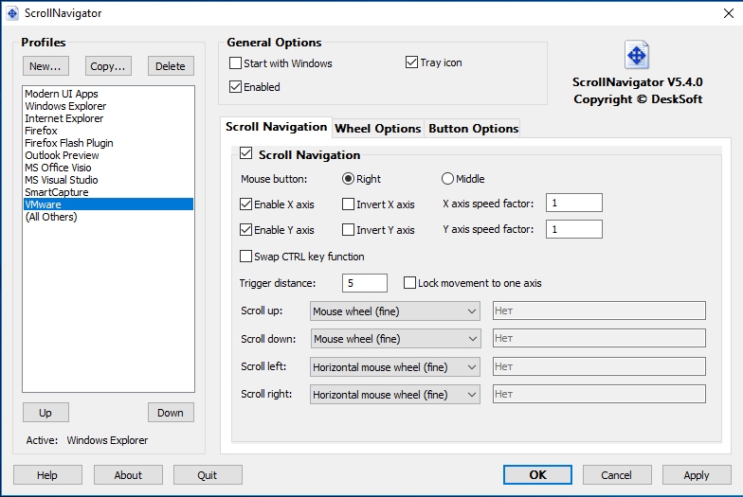The image size is (743, 497).
Task: Click the Copy... profile button
Action: [x=108, y=66]
